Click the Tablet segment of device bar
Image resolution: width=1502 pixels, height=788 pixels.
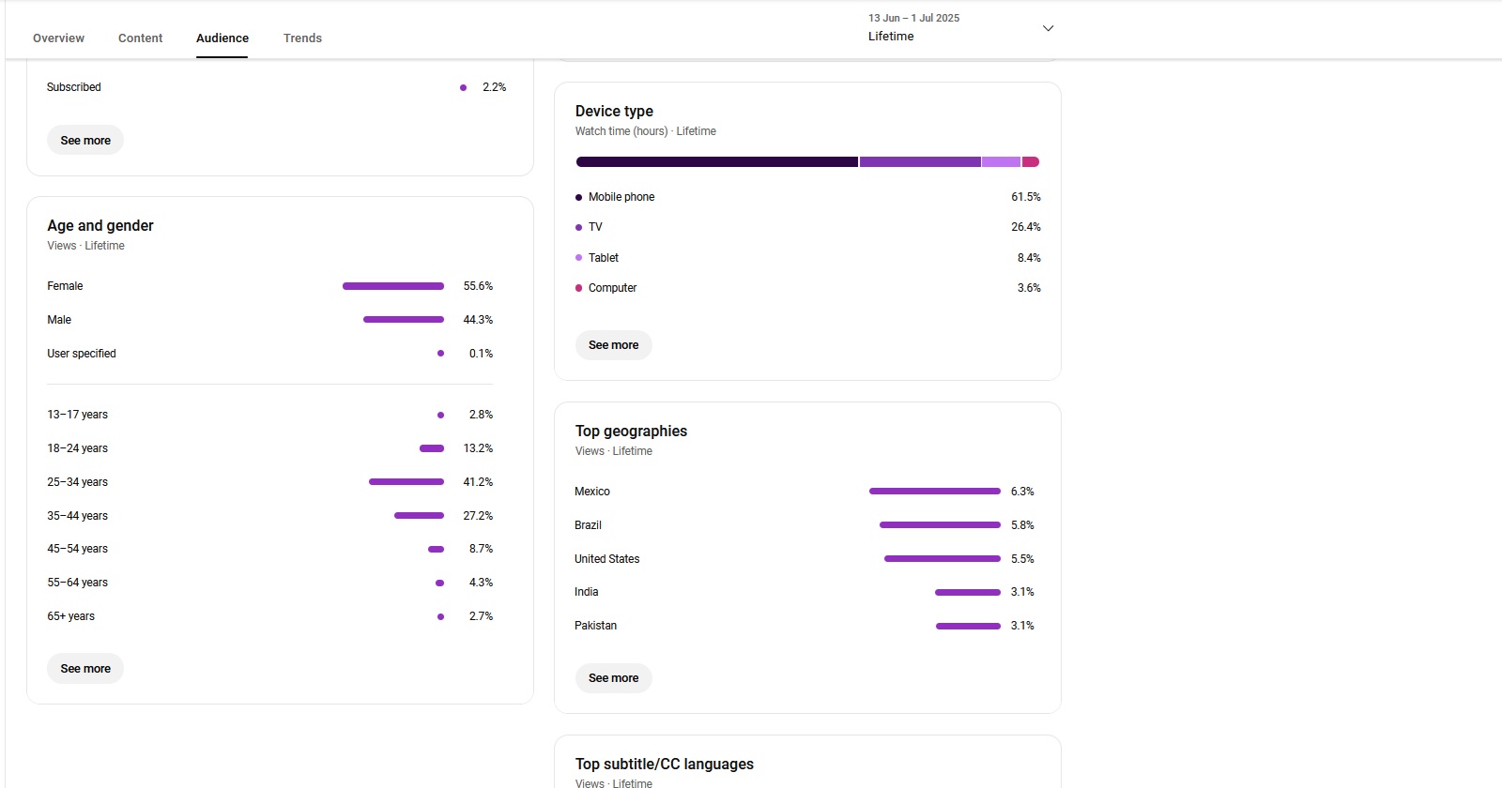[1001, 162]
